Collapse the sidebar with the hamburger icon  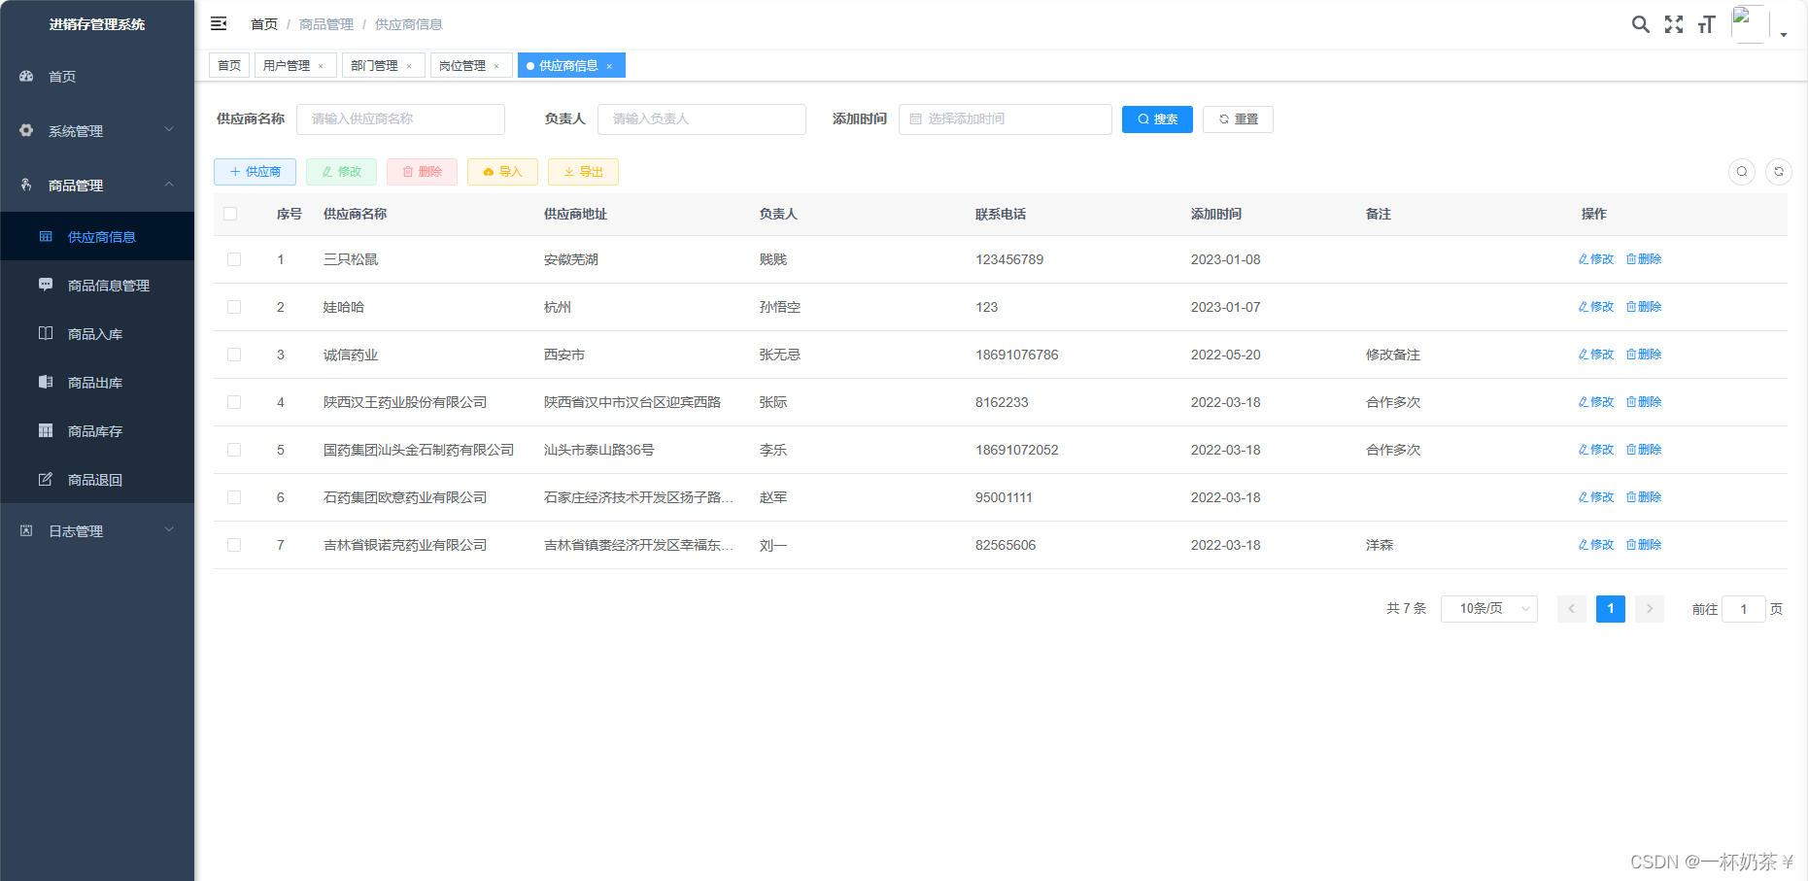219,23
